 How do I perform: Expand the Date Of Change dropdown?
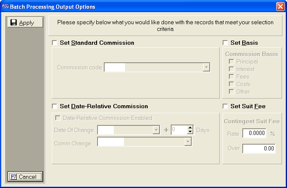pos(156,130)
